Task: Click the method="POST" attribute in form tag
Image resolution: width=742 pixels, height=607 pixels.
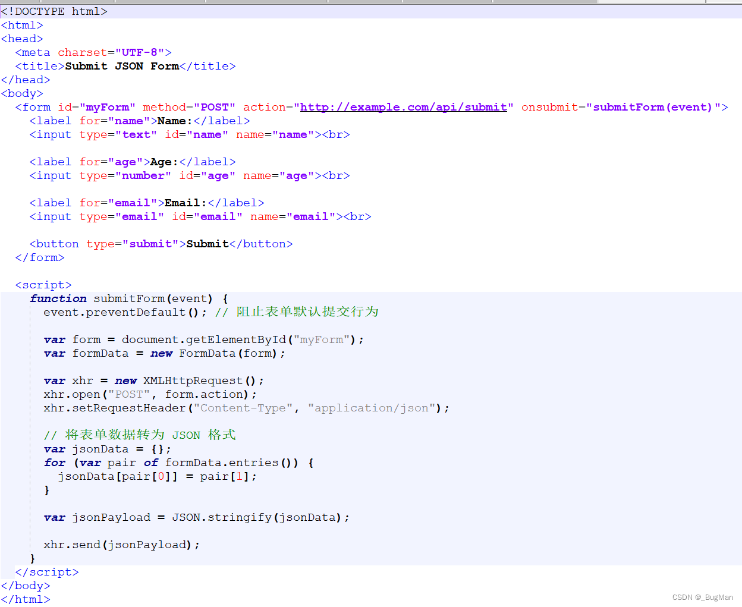Action: click(189, 107)
